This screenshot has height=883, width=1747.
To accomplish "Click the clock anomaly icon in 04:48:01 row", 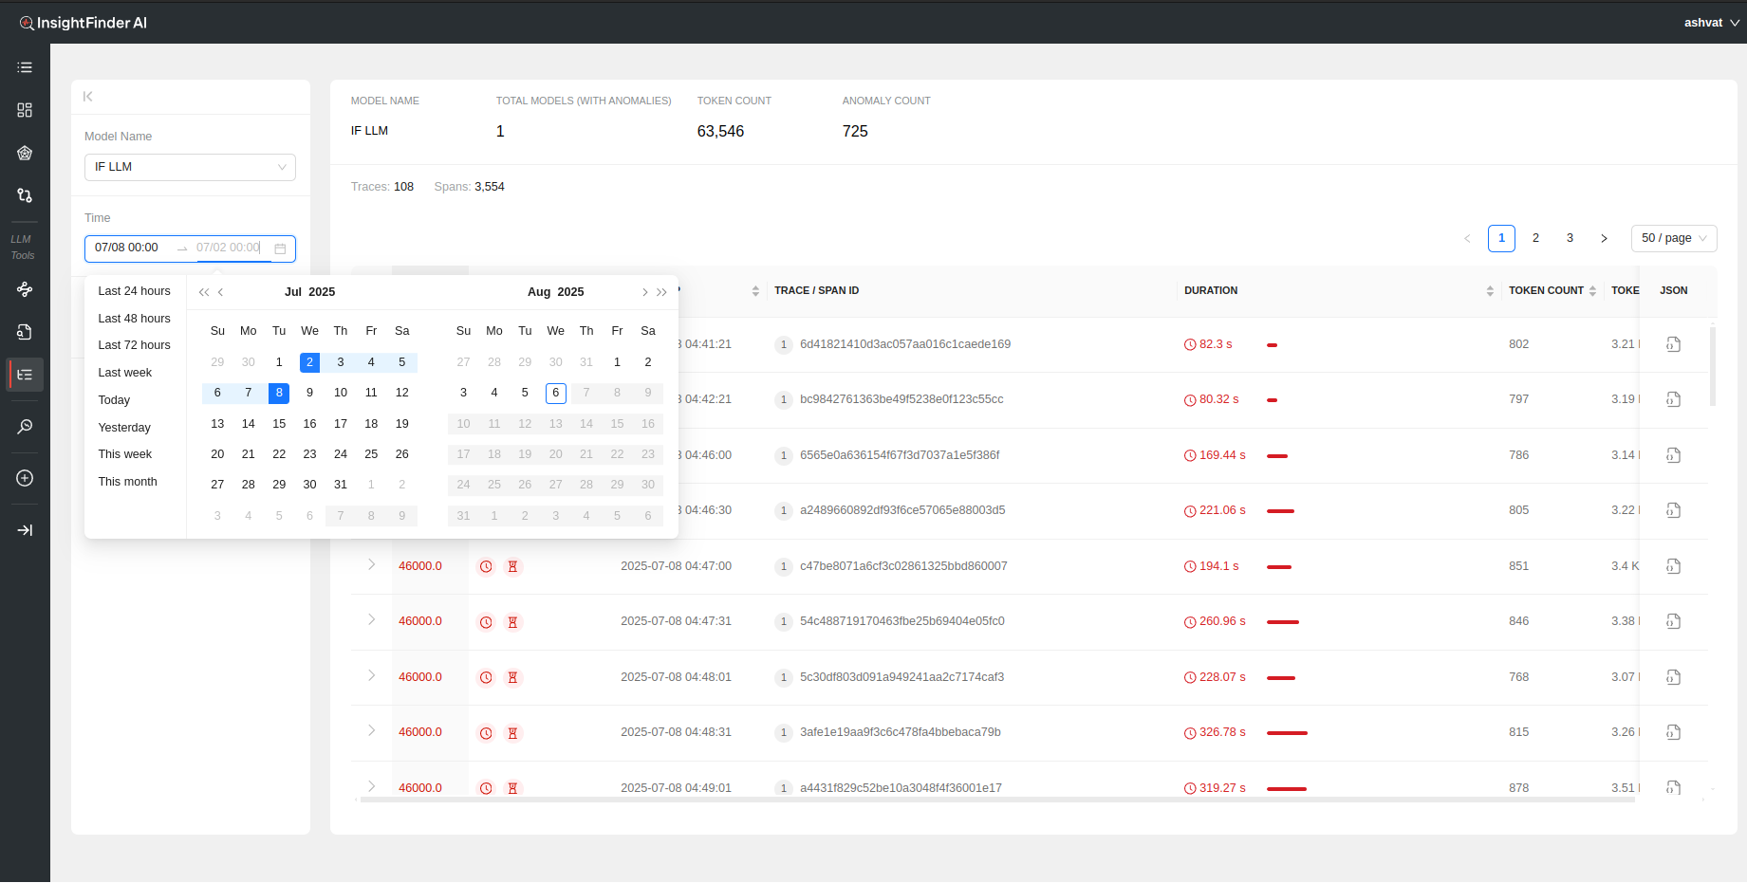I will click(x=486, y=678).
